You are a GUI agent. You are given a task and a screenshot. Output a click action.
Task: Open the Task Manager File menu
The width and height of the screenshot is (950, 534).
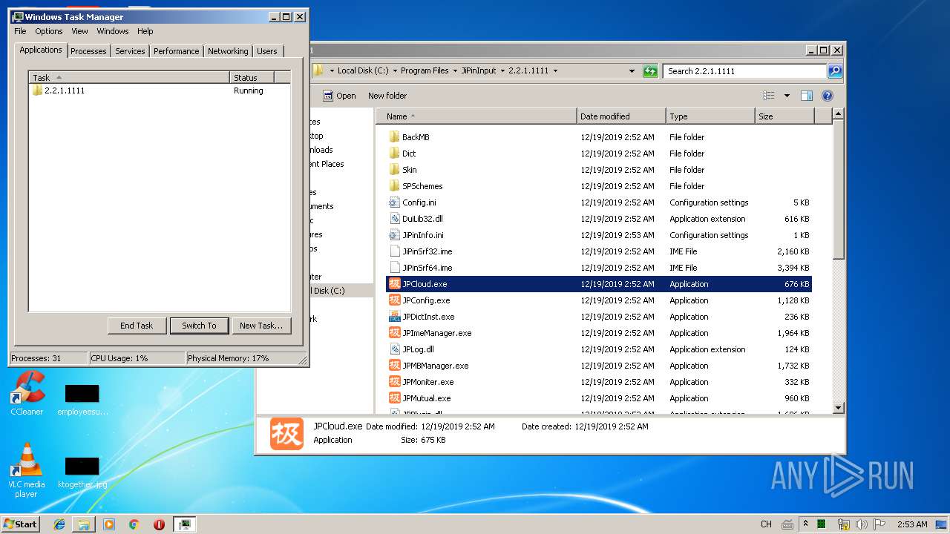coord(20,31)
